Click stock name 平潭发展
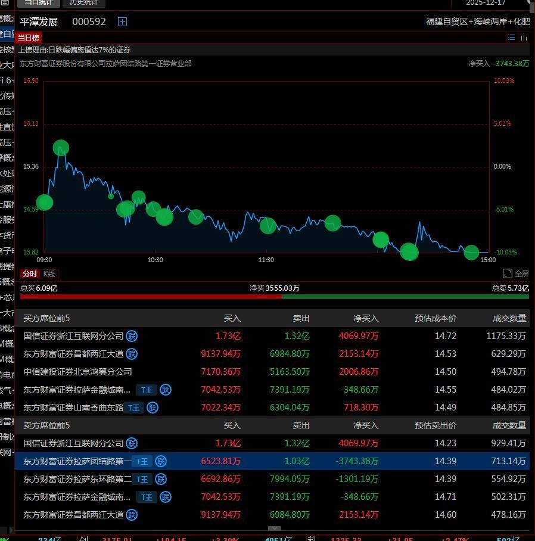This screenshot has width=535, height=541. click(39, 21)
